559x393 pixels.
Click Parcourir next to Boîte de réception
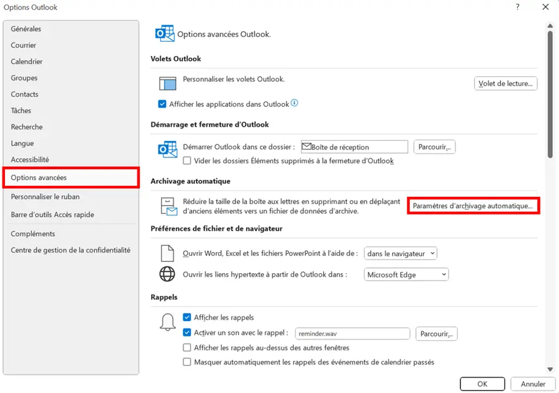pyautogui.click(x=435, y=147)
